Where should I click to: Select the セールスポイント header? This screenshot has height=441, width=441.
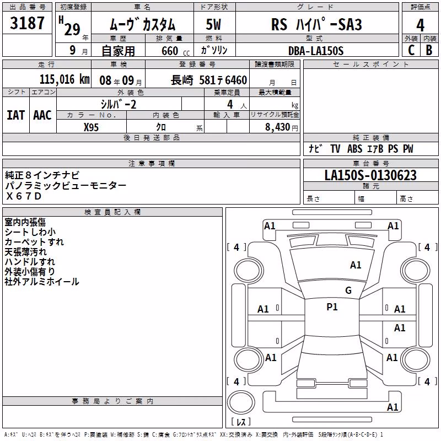(370, 64)
